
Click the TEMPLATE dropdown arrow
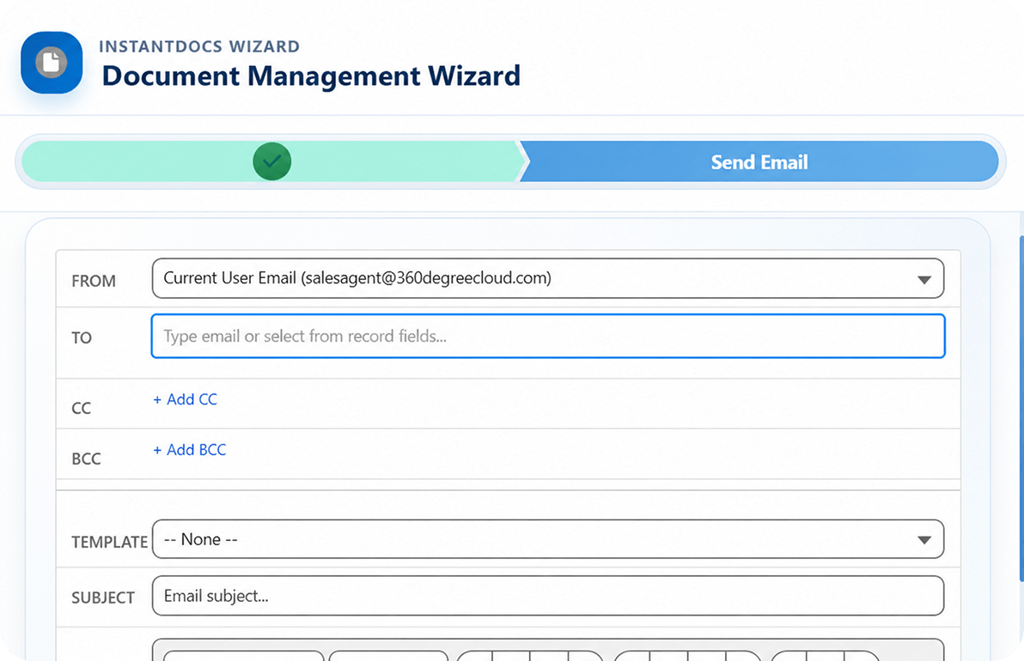[x=923, y=540]
